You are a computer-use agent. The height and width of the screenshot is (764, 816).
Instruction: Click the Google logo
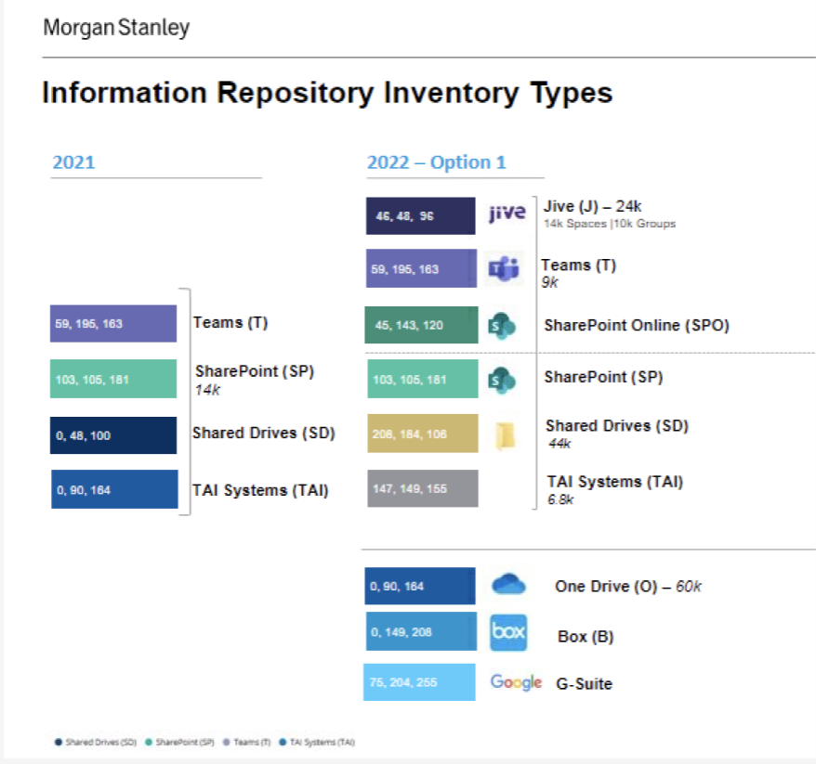[x=516, y=682]
